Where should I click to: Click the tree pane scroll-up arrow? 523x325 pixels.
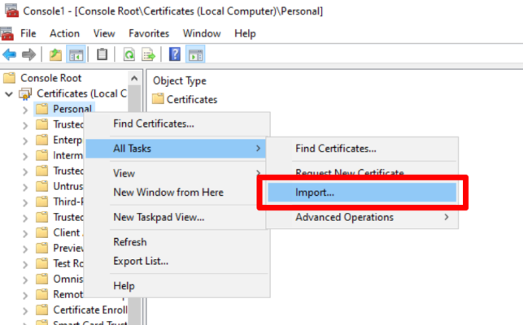[x=134, y=78]
